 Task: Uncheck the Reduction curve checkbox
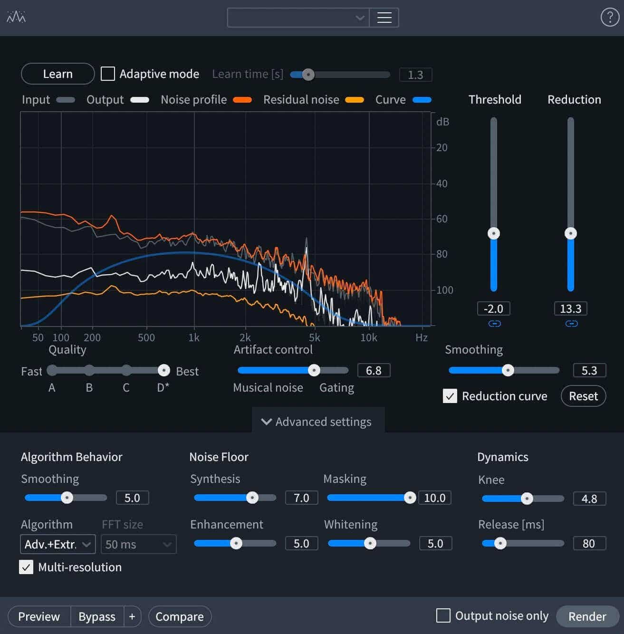tap(450, 396)
